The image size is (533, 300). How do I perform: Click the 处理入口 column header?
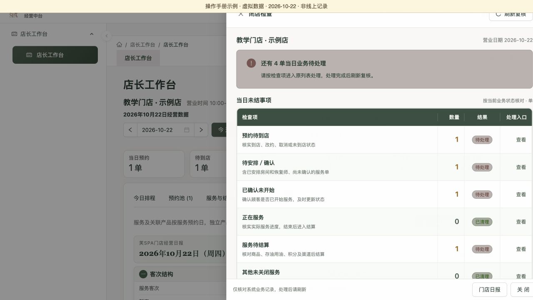516,117
